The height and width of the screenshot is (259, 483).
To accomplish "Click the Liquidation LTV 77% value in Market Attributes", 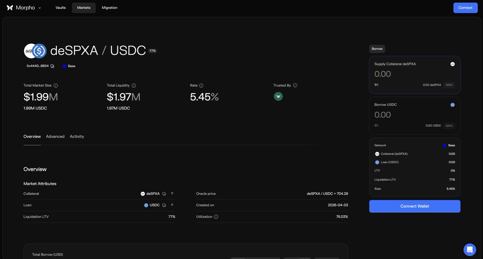I will [x=172, y=217].
